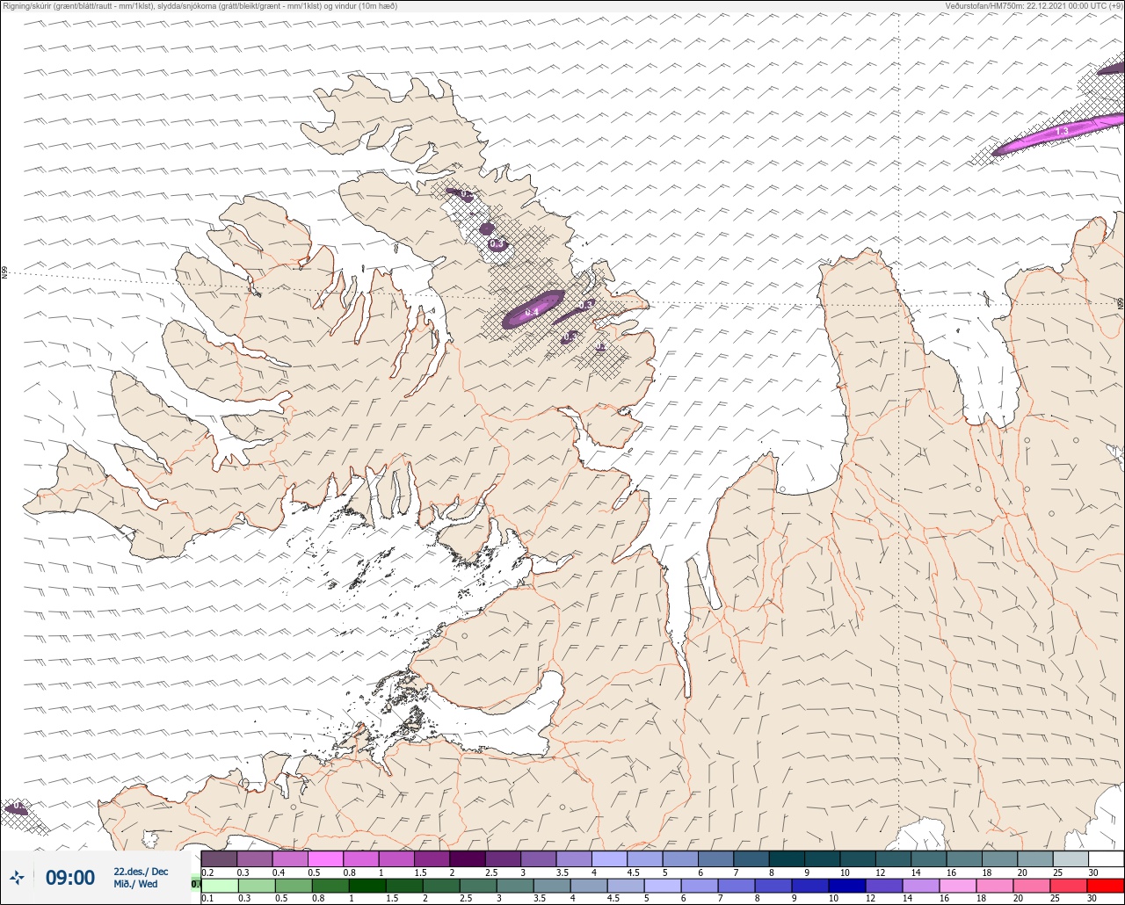Click the '1.5' label under top legend row

click(420, 872)
